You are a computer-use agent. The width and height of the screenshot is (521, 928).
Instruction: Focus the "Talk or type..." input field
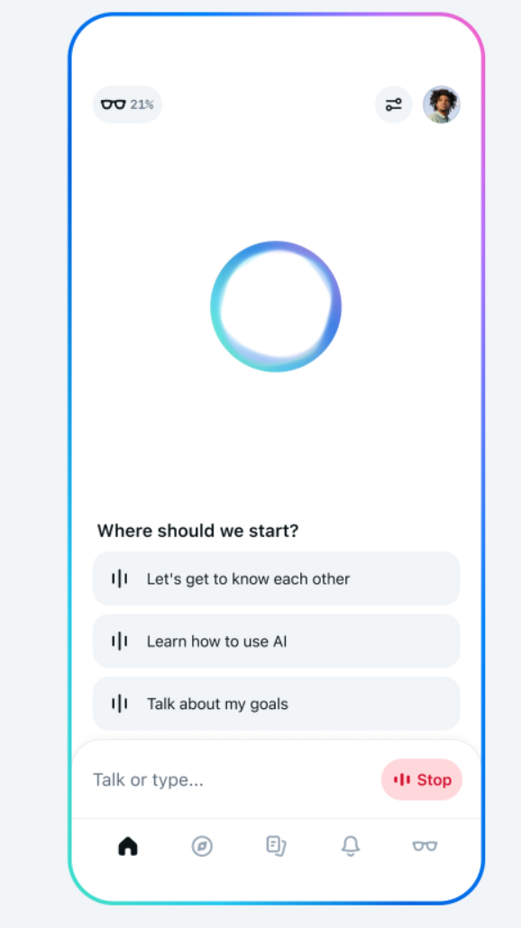pyautogui.click(x=233, y=780)
